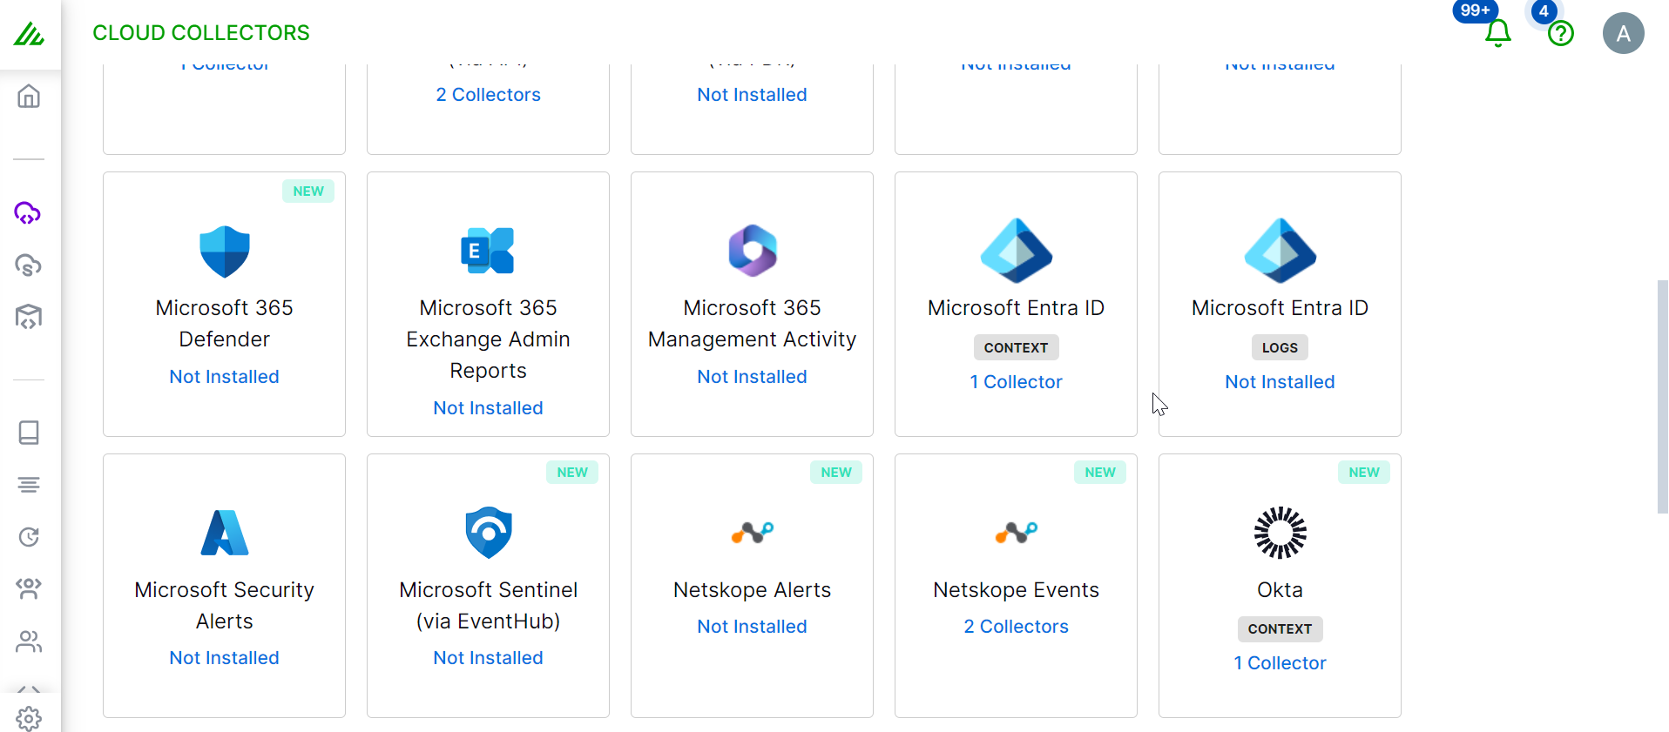Click the Okta card title
The width and height of the screenshot is (1669, 732).
(1280, 590)
